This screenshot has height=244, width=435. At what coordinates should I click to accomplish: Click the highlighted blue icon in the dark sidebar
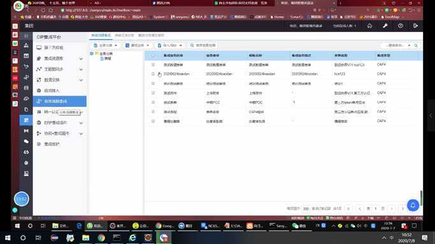click(26, 120)
